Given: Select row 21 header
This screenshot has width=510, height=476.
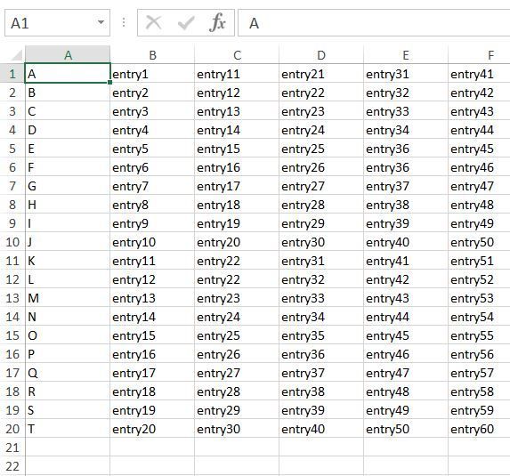Looking at the screenshot, I should (12, 447).
